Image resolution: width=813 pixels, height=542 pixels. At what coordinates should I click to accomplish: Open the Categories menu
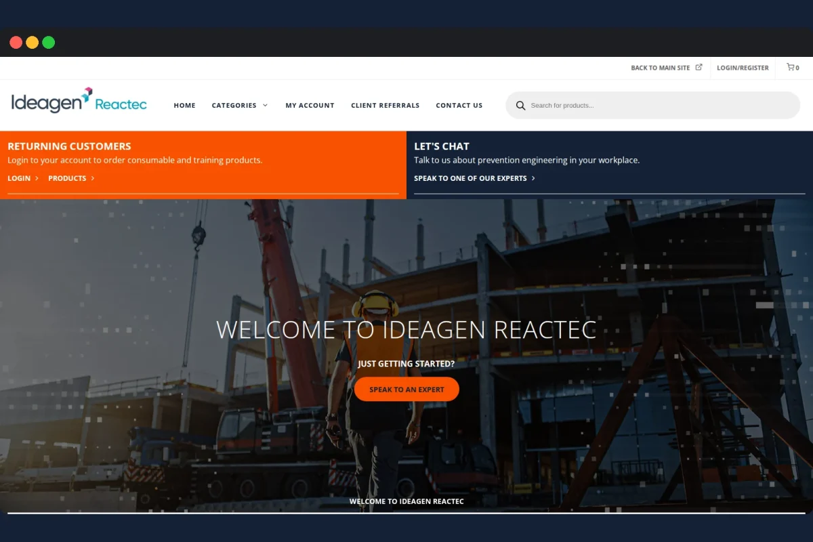coord(234,105)
